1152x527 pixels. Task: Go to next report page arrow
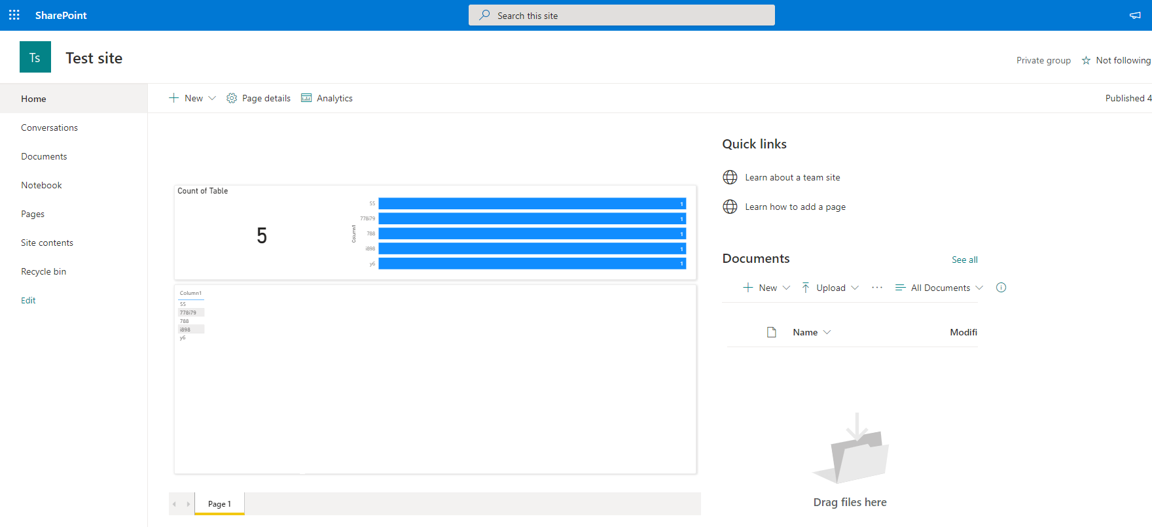click(x=189, y=504)
